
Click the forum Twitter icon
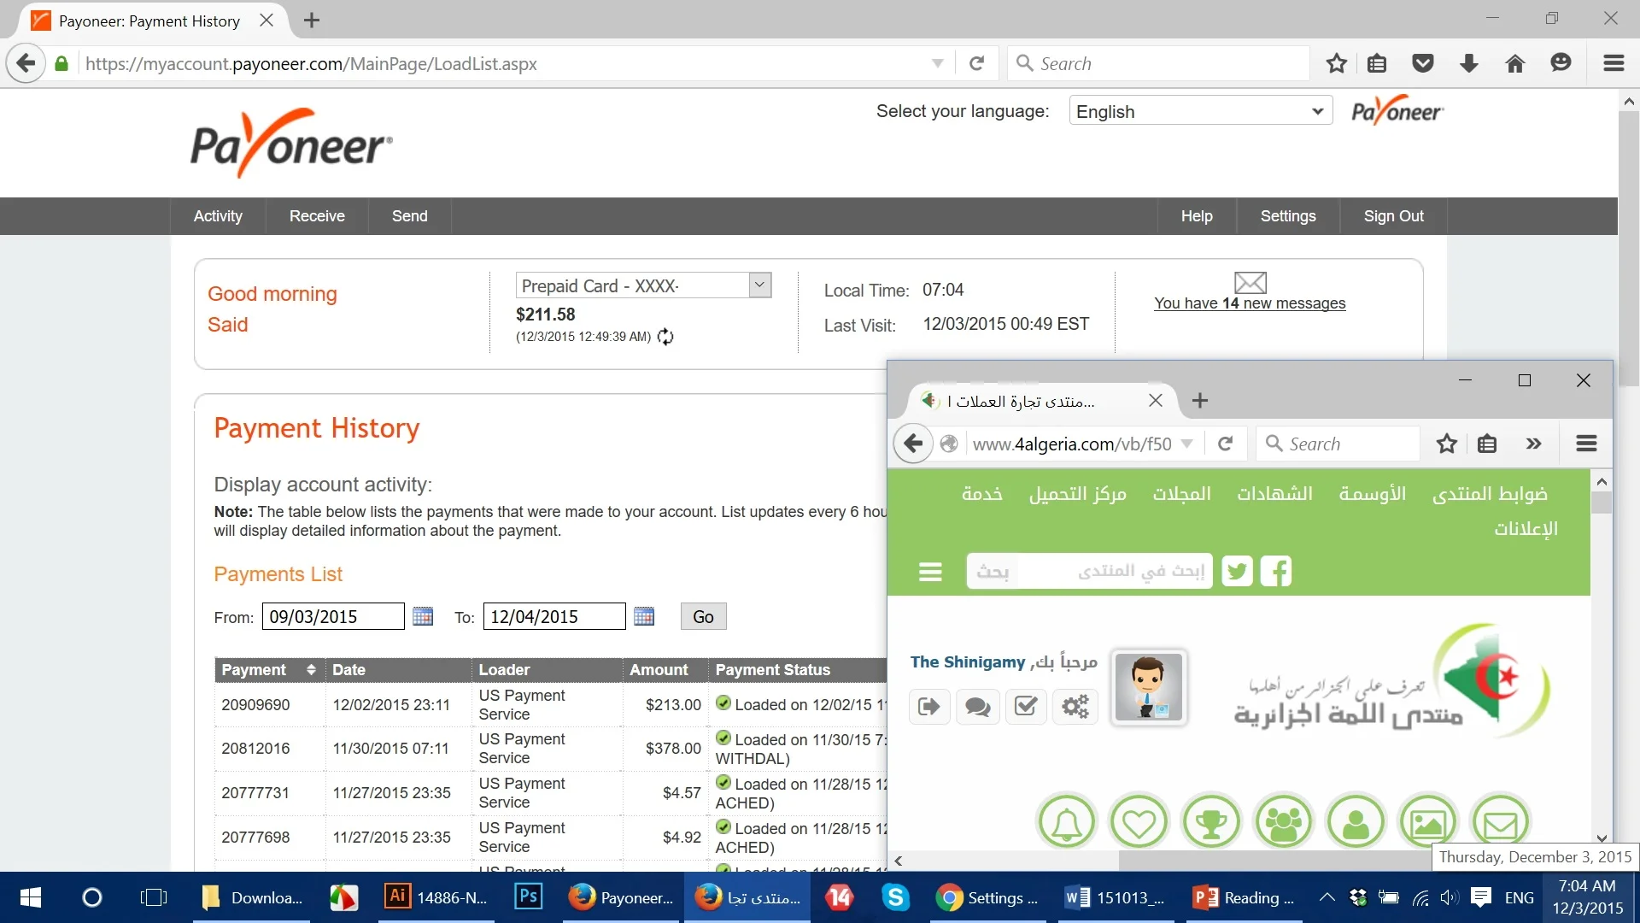[x=1237, y=571]
